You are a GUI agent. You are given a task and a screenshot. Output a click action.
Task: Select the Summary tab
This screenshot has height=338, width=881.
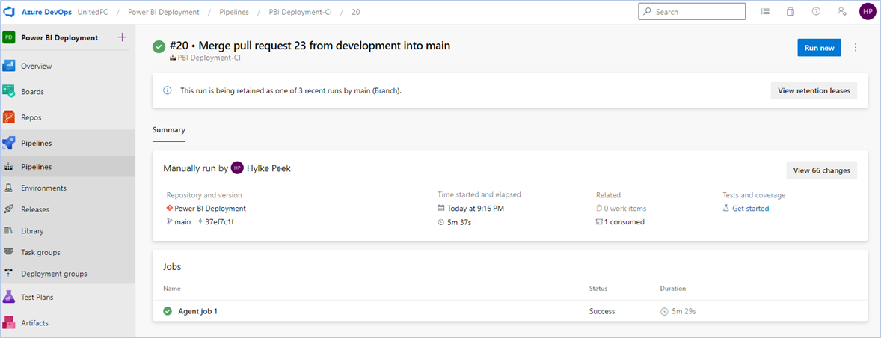point(168,129)
